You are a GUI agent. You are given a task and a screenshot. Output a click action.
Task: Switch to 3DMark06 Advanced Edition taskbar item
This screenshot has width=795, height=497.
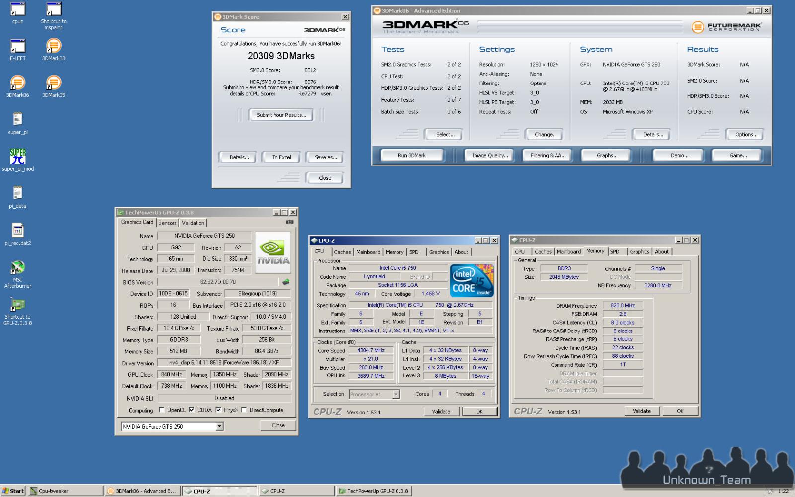point(143,491)
